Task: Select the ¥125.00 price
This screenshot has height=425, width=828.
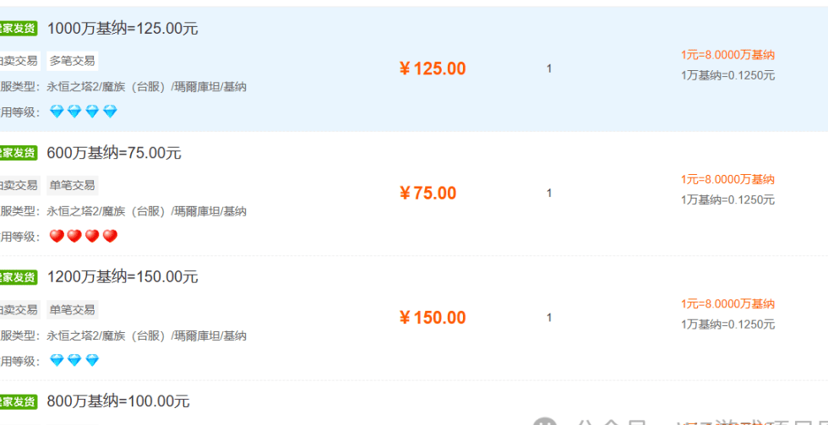Action: tap(433, 69)
